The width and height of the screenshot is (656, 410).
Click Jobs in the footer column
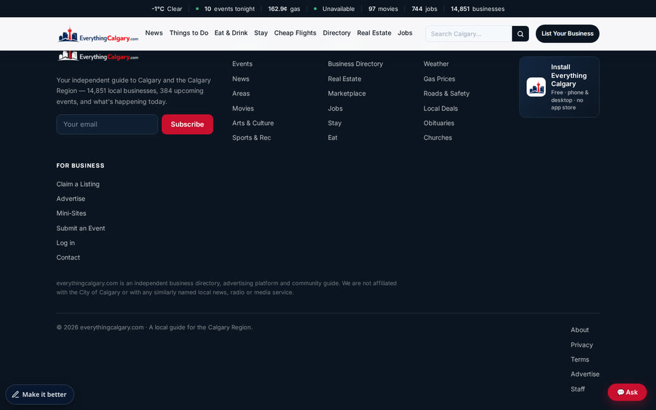(335, 109)
